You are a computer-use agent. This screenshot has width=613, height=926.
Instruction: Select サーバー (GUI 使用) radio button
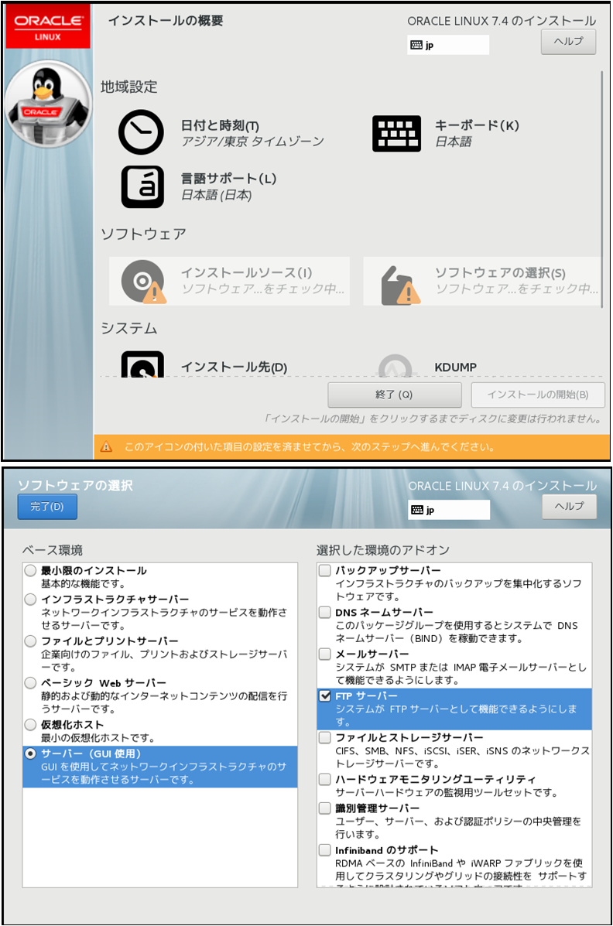click(31, 753)
